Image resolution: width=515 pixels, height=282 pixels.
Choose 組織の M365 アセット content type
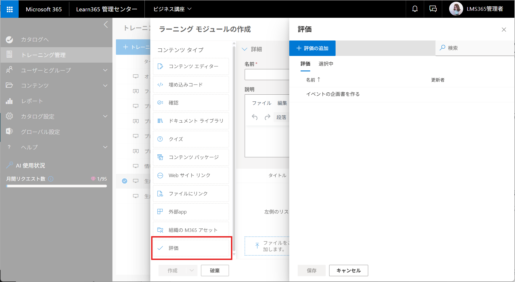[x=191, y=230]
